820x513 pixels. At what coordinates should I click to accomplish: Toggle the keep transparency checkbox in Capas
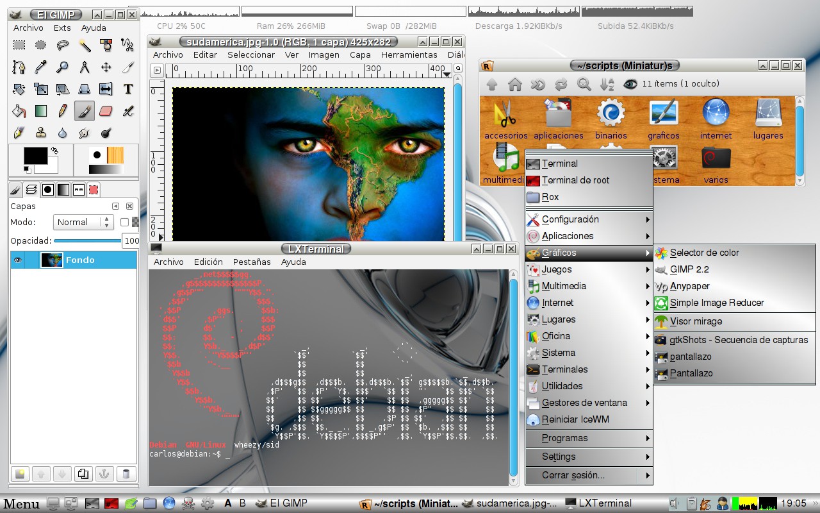124,222
